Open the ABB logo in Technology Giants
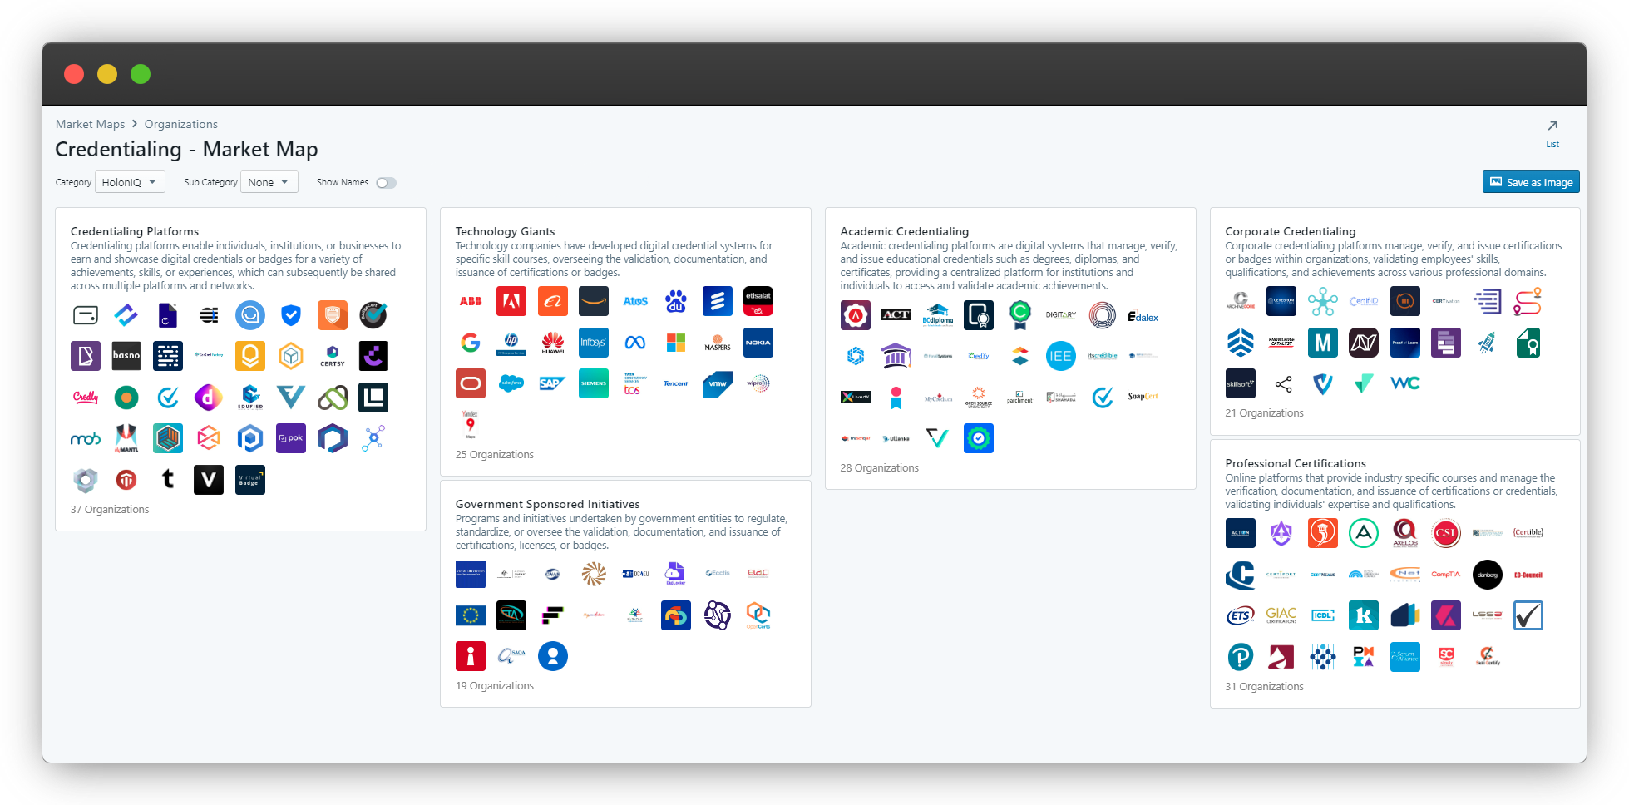Screen dimensions: 1629x805 click(471, 301)
